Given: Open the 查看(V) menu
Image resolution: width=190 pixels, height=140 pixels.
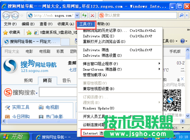Looking at the screenshot, I should 46,24.
